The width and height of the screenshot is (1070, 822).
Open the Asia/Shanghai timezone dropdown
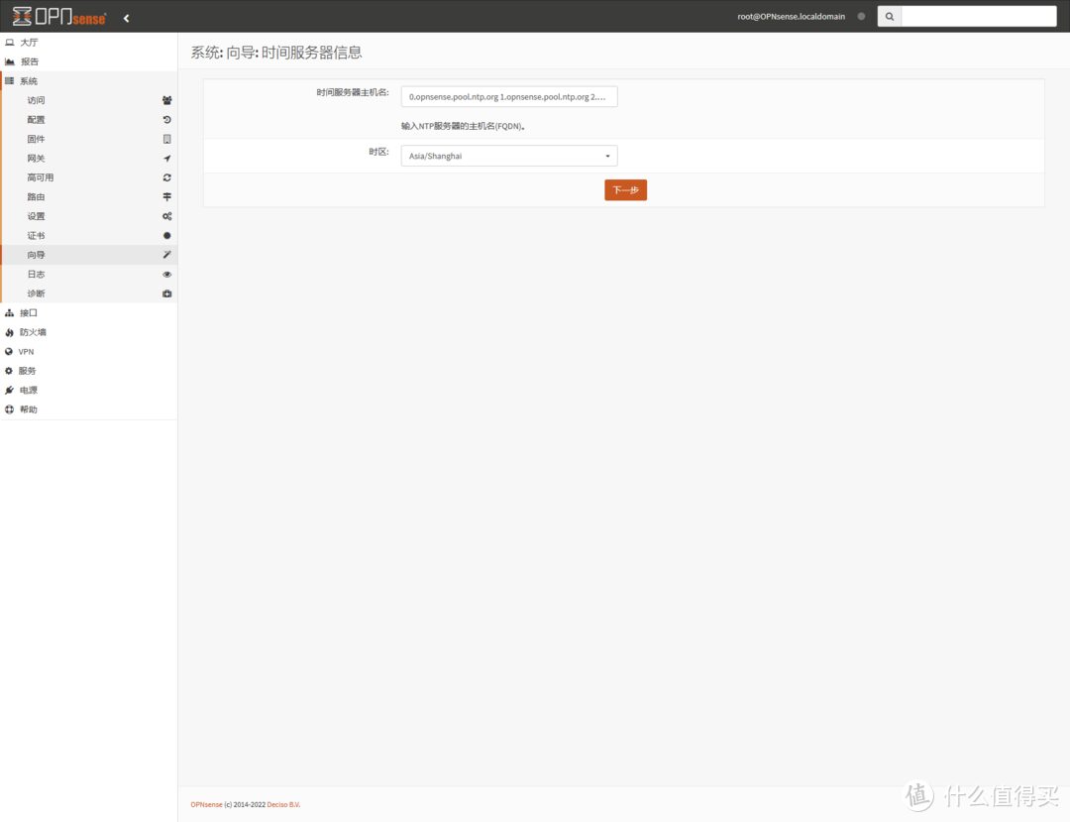pos(509,156)
